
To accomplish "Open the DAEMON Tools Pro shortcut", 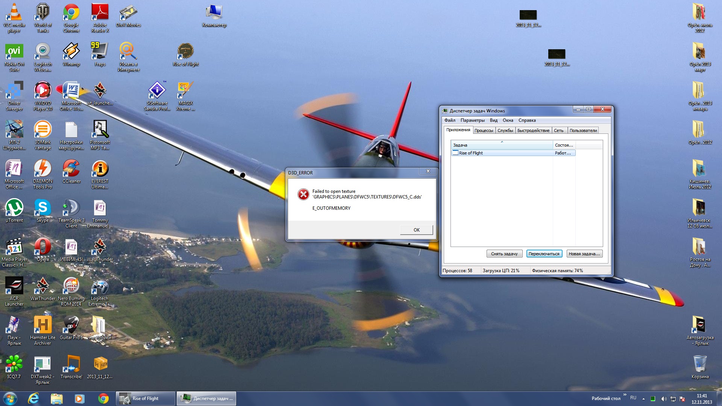I will 42,168.
